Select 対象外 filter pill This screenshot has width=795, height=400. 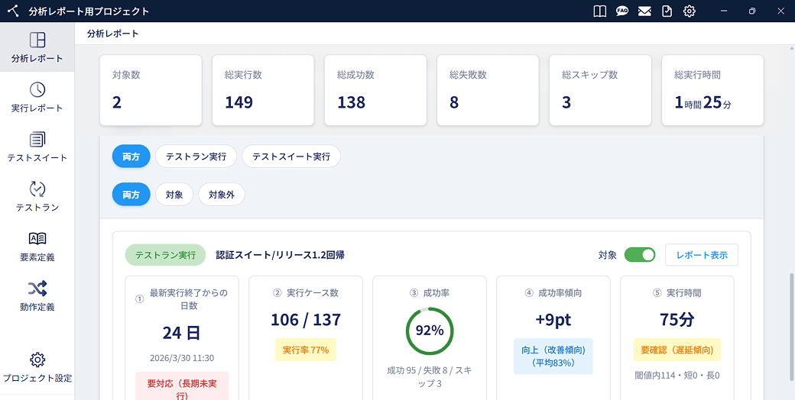pyautogui.click(x=222, y=195)
